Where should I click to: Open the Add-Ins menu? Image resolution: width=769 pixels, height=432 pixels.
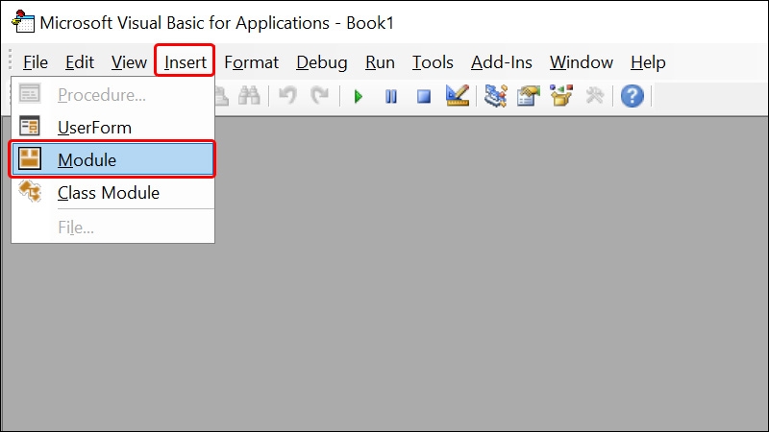coord(501,62)
